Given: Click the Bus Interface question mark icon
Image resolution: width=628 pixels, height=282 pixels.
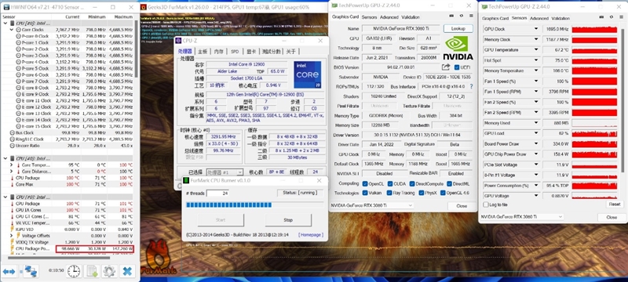Looking at the screenshot, I should pos(472,86).
